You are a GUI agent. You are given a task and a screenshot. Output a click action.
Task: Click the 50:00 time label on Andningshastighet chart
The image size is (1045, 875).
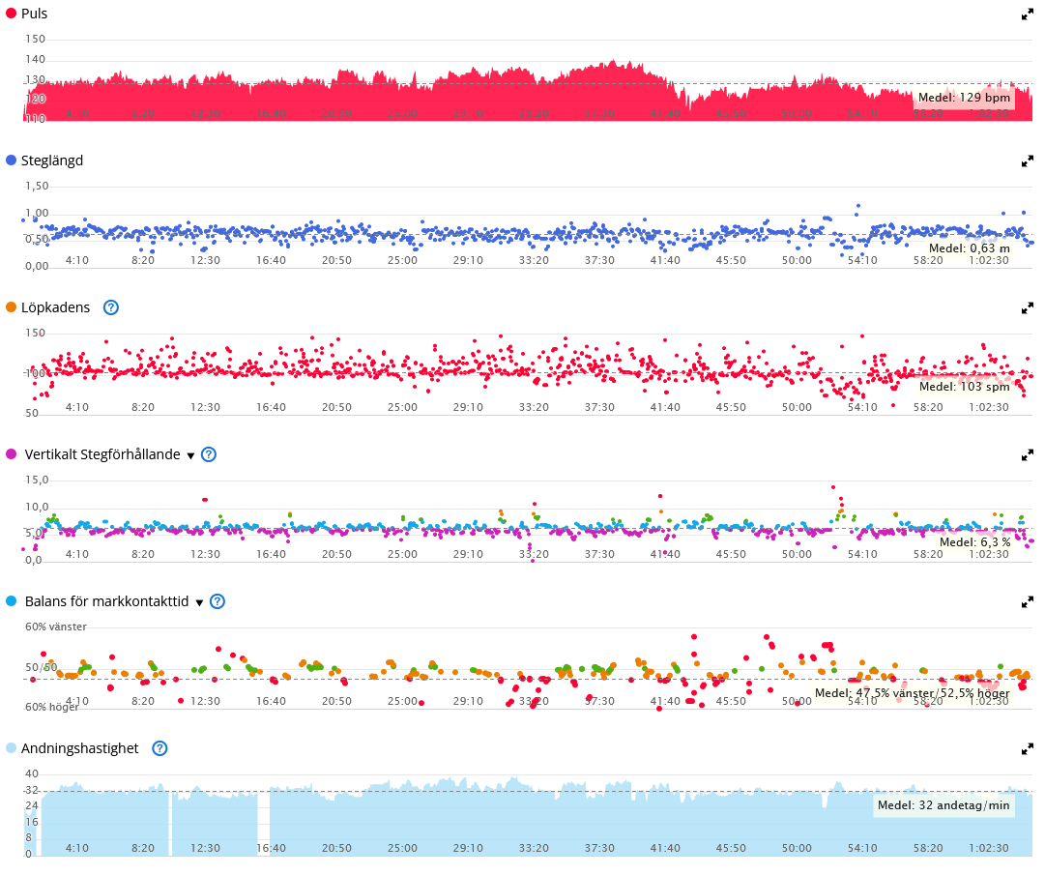click(x=798, y=848)
